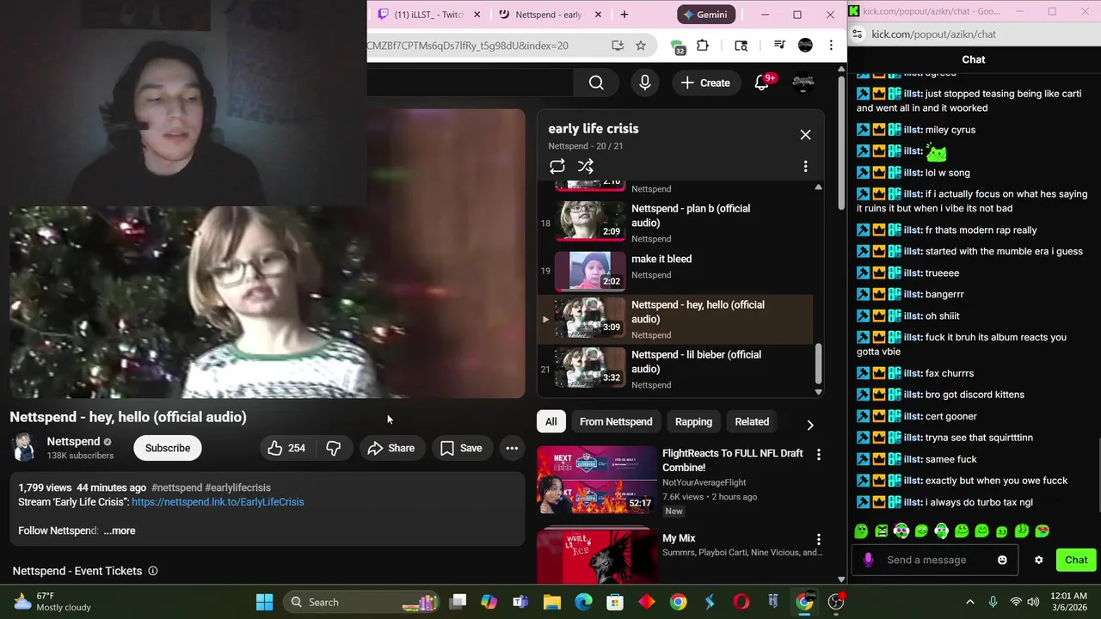Open Windows Start menu

pyautogui.click(x=264, y=602)
